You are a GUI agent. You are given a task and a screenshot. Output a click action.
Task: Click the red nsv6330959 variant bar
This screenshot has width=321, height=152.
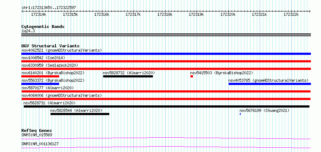166,69
